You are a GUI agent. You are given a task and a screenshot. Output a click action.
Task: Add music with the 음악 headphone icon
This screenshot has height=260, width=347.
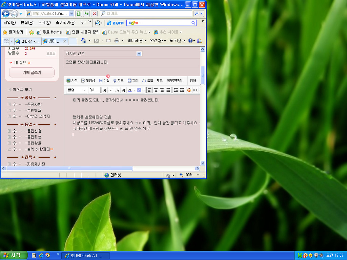click(x=147, y=81)
